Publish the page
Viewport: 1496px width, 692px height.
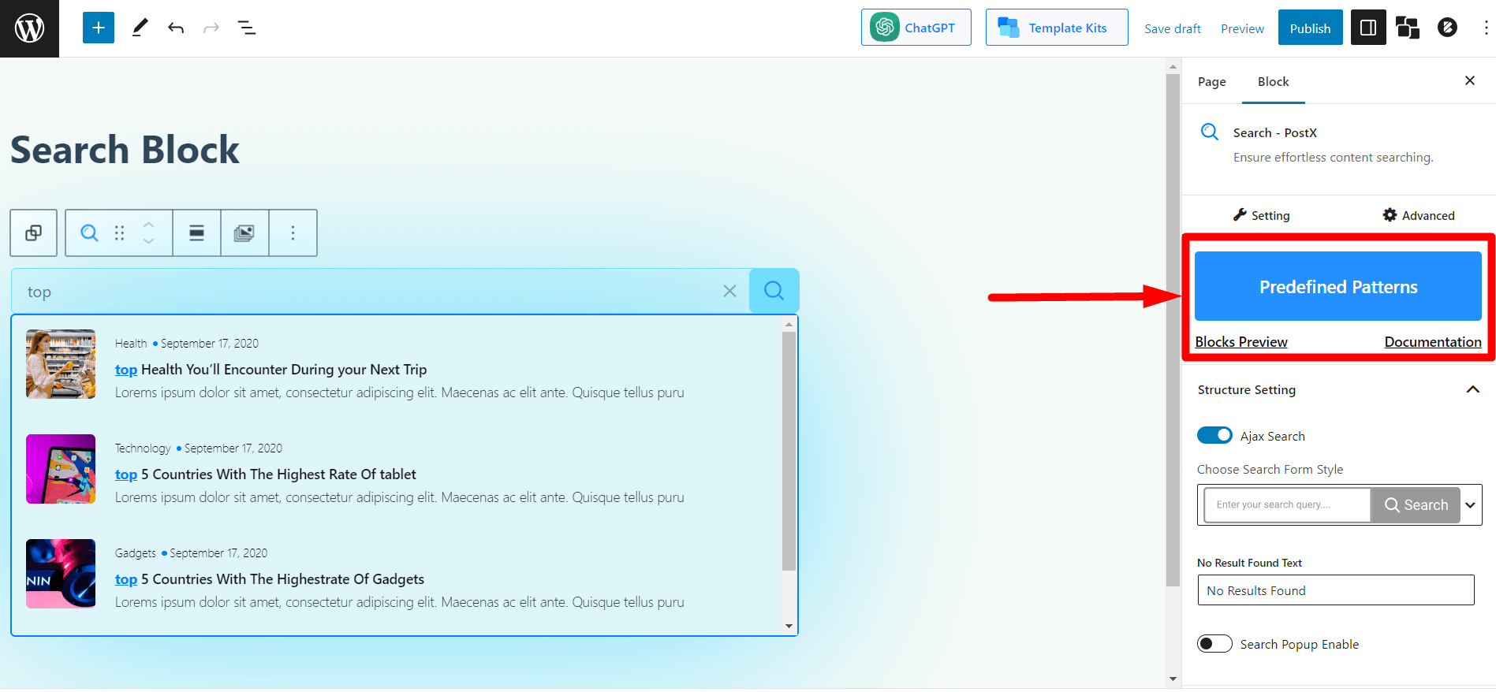pyautogui.click(x=1310, y=28)
